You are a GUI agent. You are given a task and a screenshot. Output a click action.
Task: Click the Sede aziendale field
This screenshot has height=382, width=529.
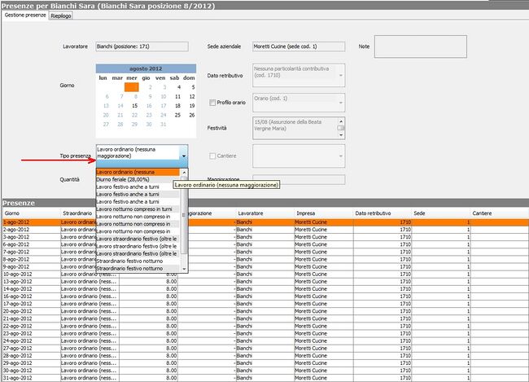[x=298, y=47]
